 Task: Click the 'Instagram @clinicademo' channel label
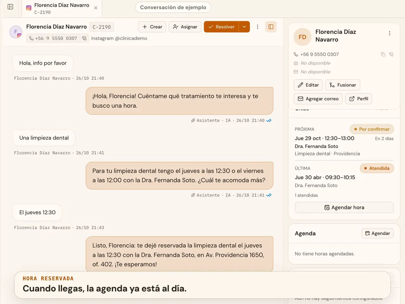(119, 38)
